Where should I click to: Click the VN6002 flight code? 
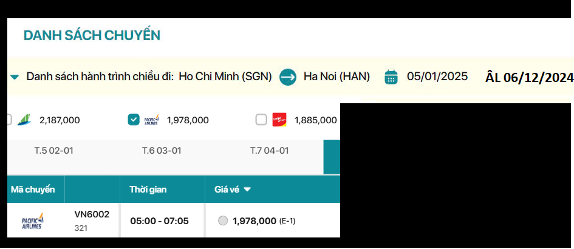coord(92,214)
